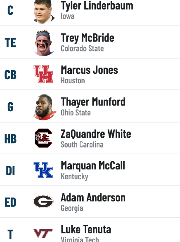The height and width of the screenshot is (242, 180).
Task: Click the Kentucky Wildcats UK logo
Action: pos(43,170)
